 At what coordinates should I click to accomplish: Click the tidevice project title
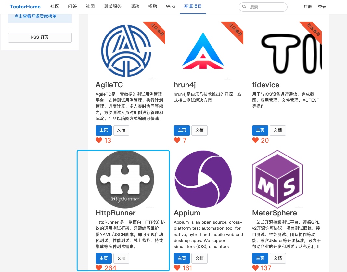[266, 85]
